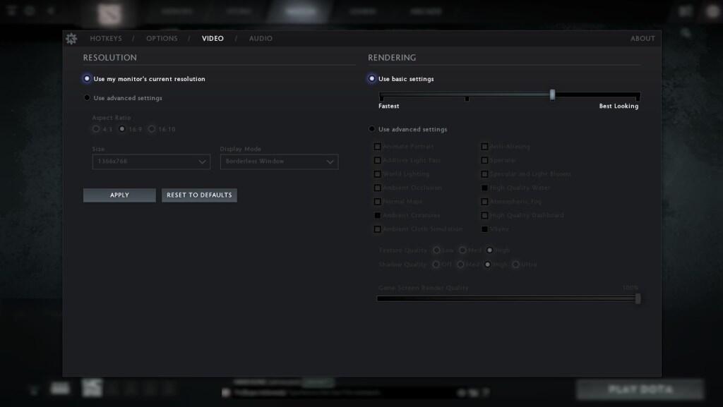Toggle Ambient Creatures checkbox
The width and height of the screenshot is (723, 407).
377,215
